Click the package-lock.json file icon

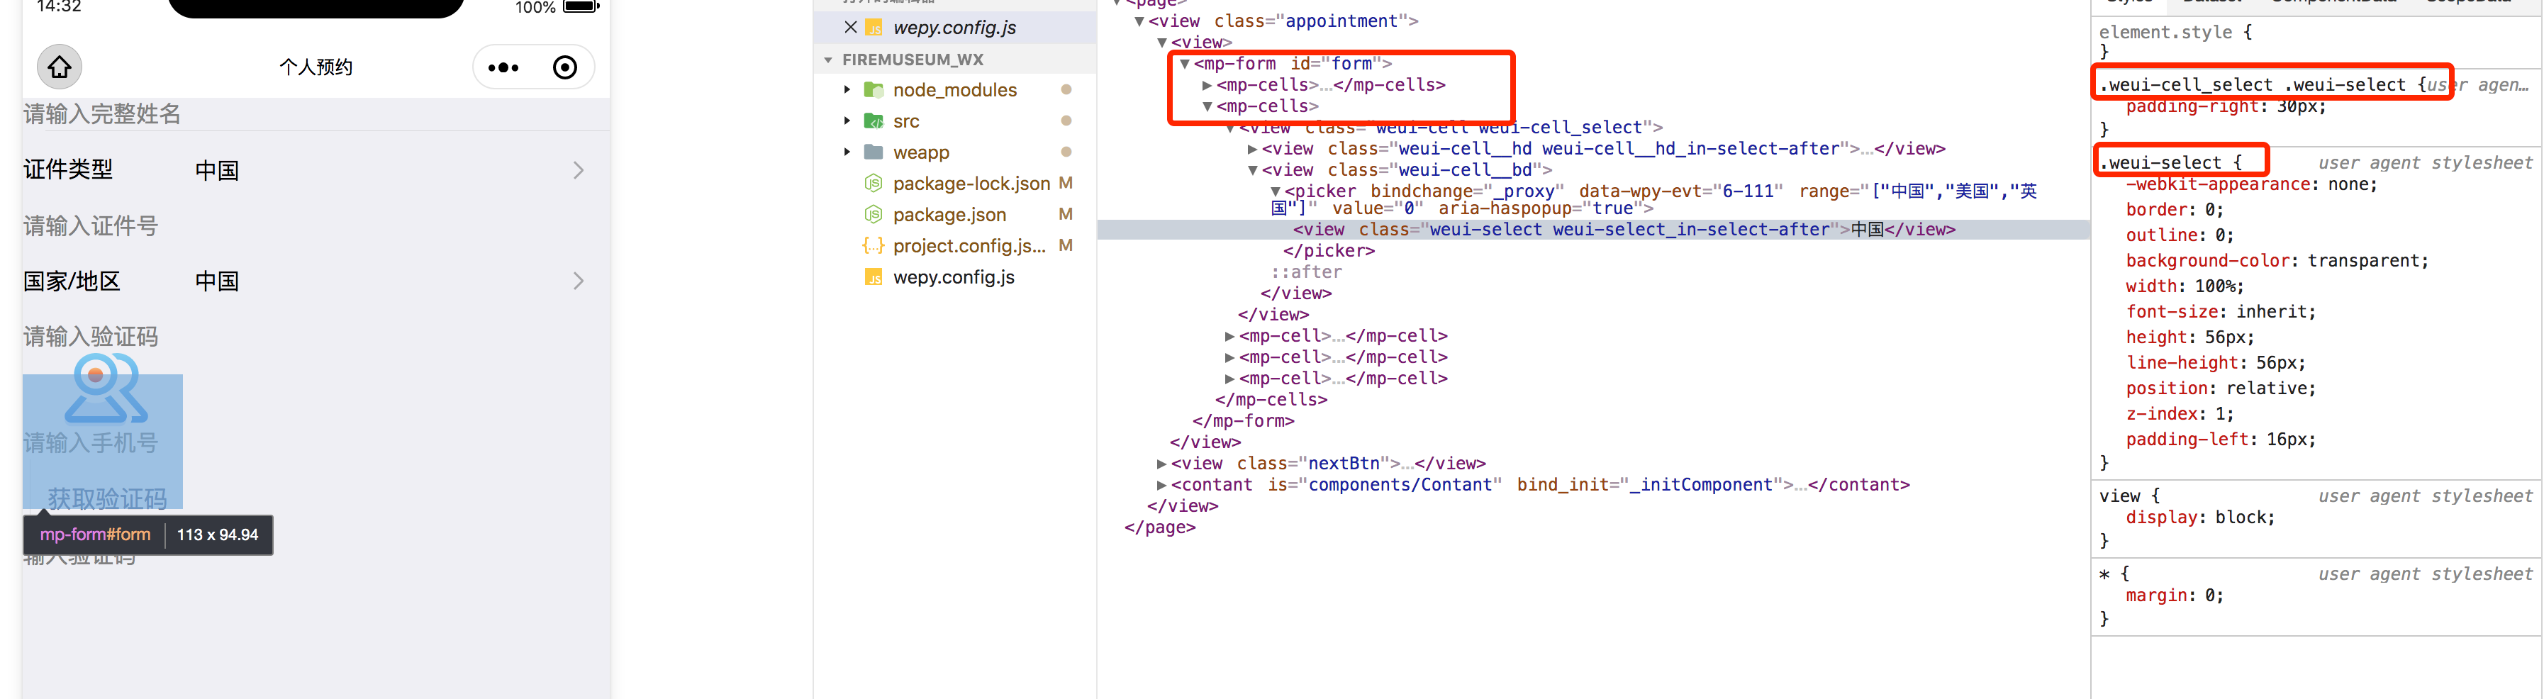tap(873, 184)
